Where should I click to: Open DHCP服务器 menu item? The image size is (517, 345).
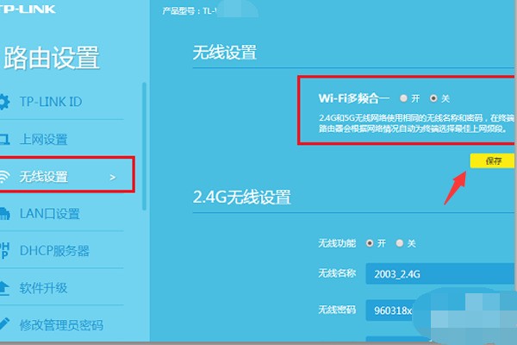[x=54, y=251]
